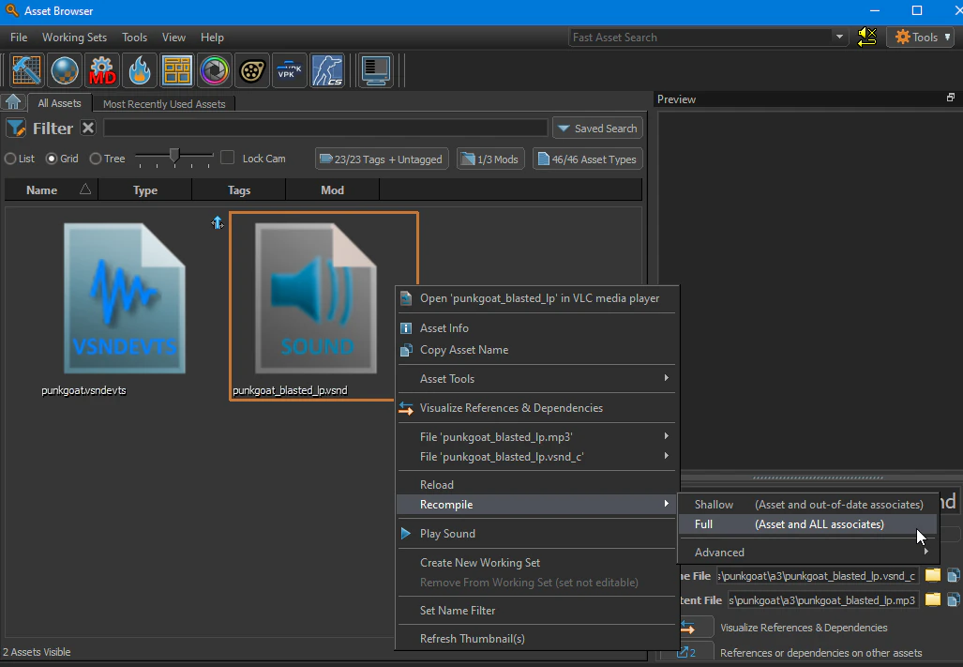Open the console monitor icon

376,71
